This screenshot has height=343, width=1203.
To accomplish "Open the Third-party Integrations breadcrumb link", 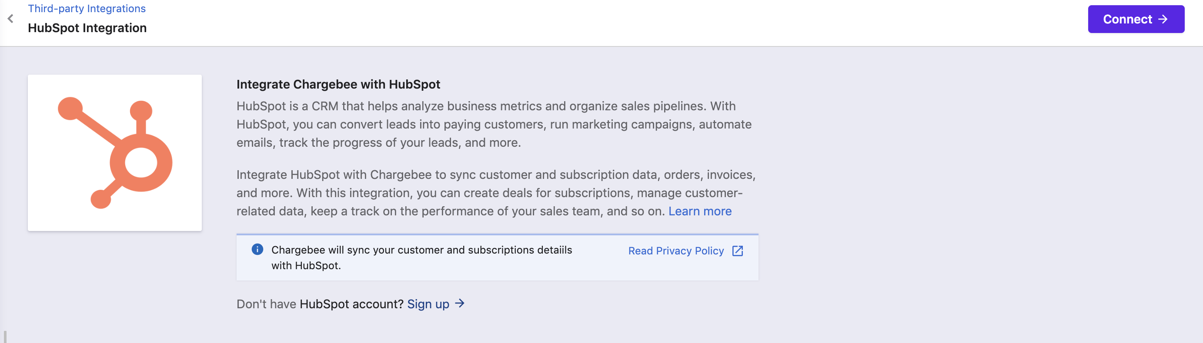I will pos(87,8).
